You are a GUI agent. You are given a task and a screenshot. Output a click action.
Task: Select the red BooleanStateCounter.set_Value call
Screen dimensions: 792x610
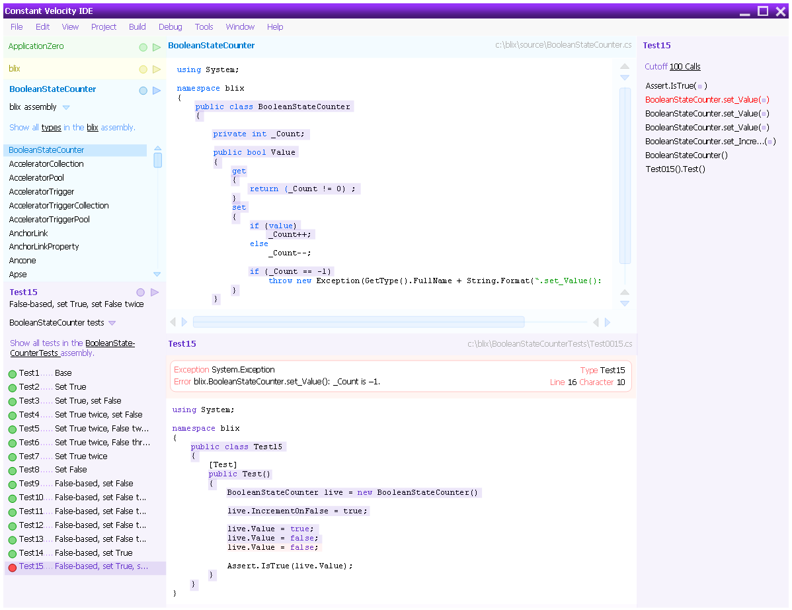pyautogui.click(x=707, y=100)
